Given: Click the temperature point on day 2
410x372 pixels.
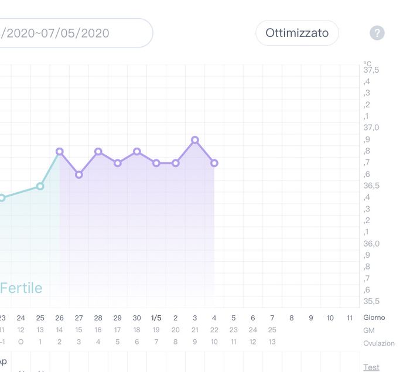Looking at the screenshot, I should [x=176, y=163].
